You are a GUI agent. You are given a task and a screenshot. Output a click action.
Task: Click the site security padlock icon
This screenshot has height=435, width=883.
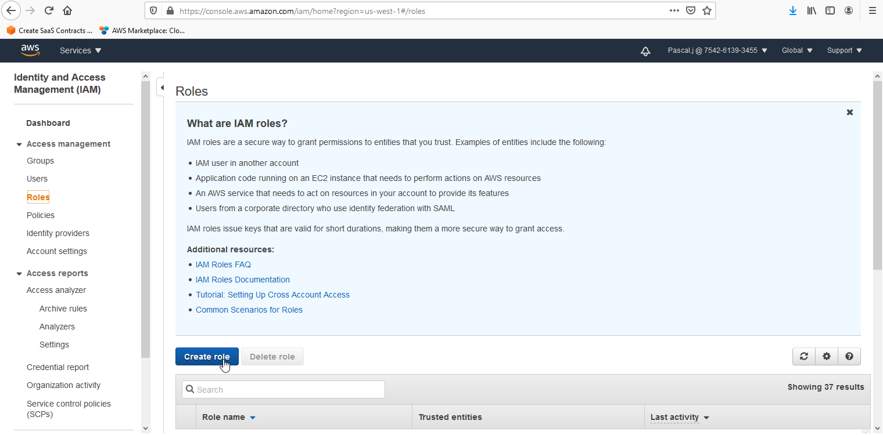pyautogui.click(x=170, y=10)
